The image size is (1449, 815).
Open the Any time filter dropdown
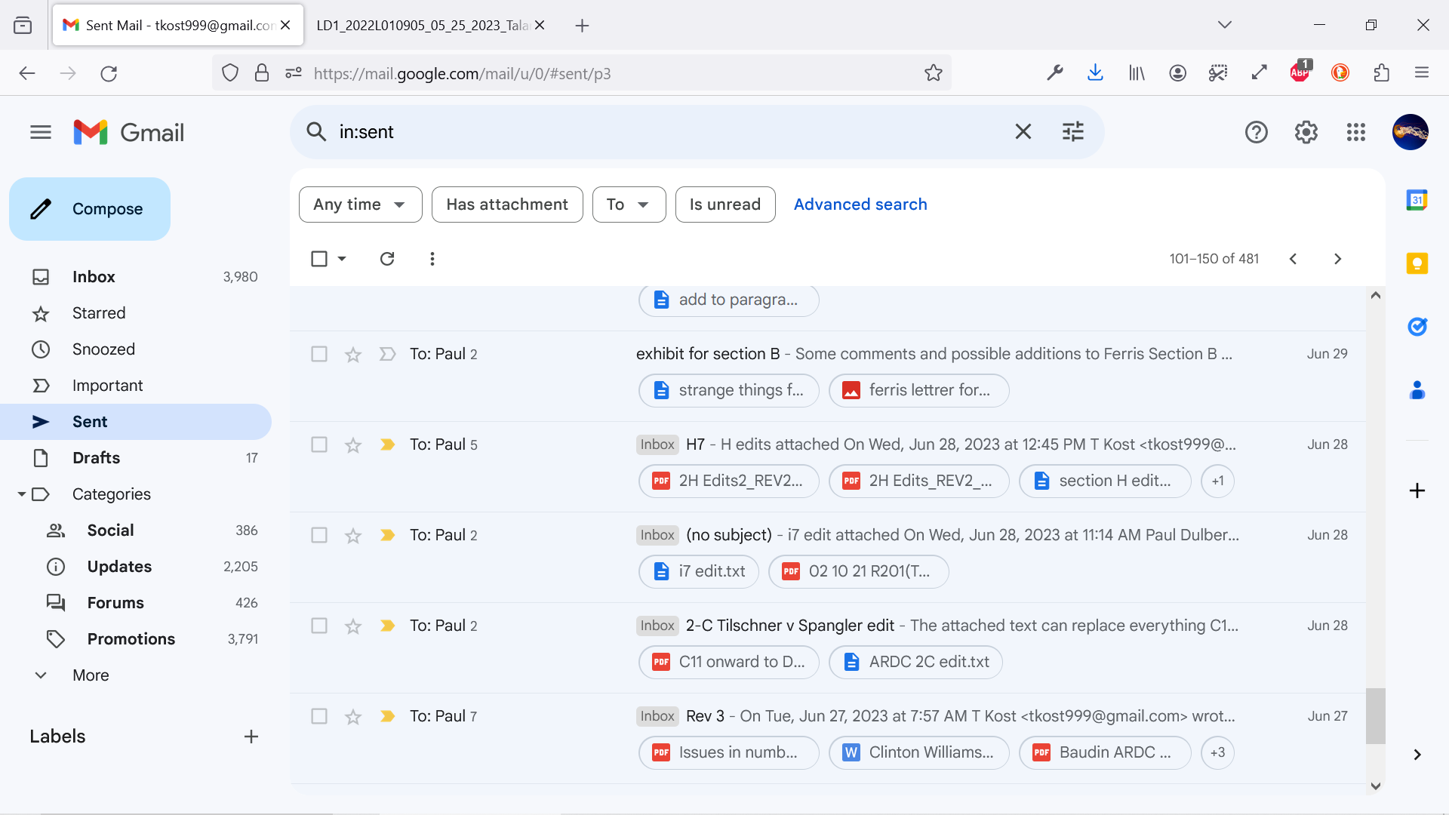click(x=360, y=205)
